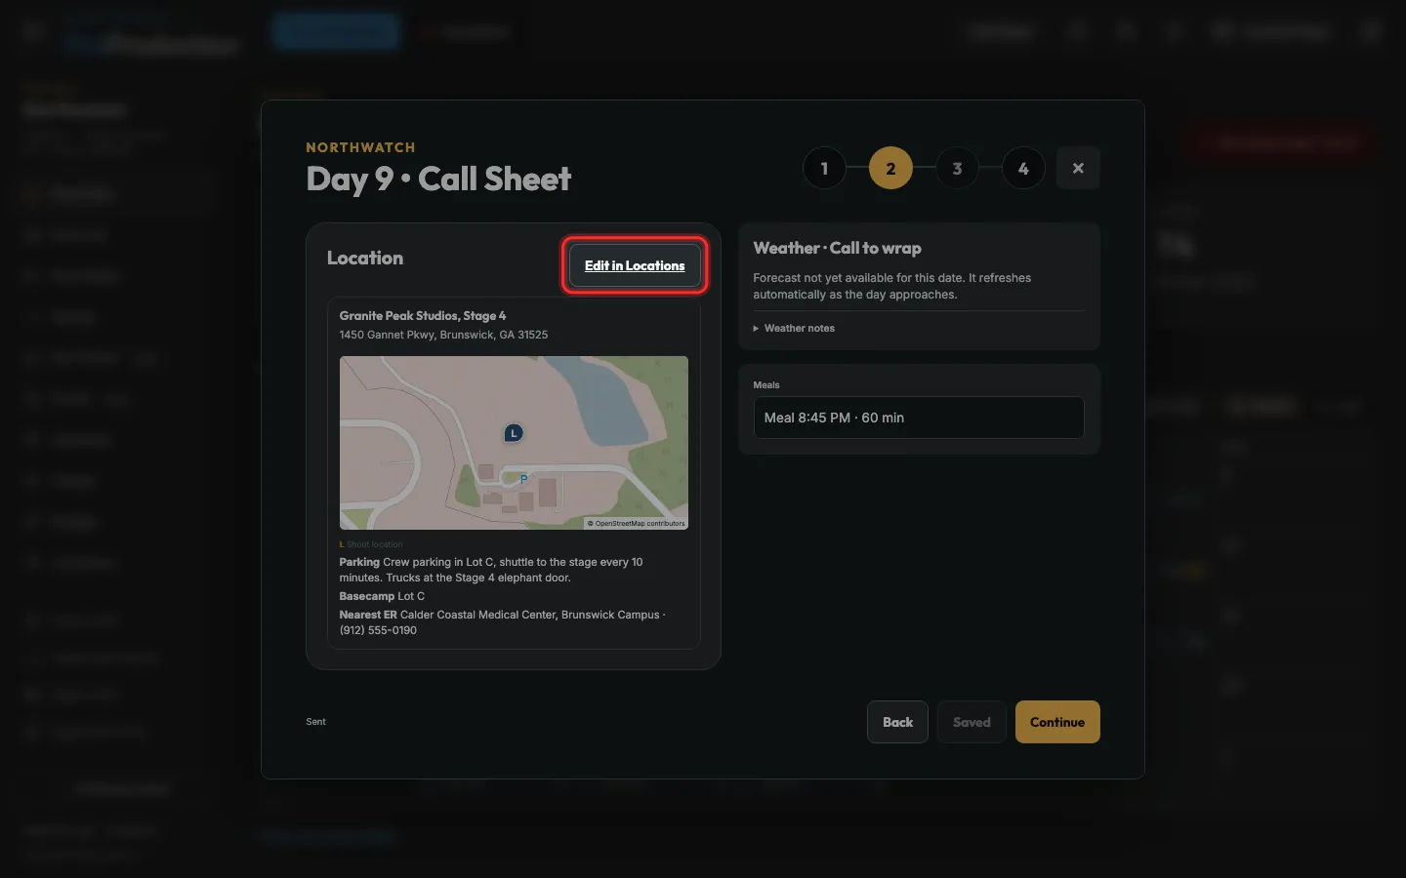This screenshot has width=1406, height=878.
Task: Select step 2 circle in wizard
Action: tap(890, 169)
